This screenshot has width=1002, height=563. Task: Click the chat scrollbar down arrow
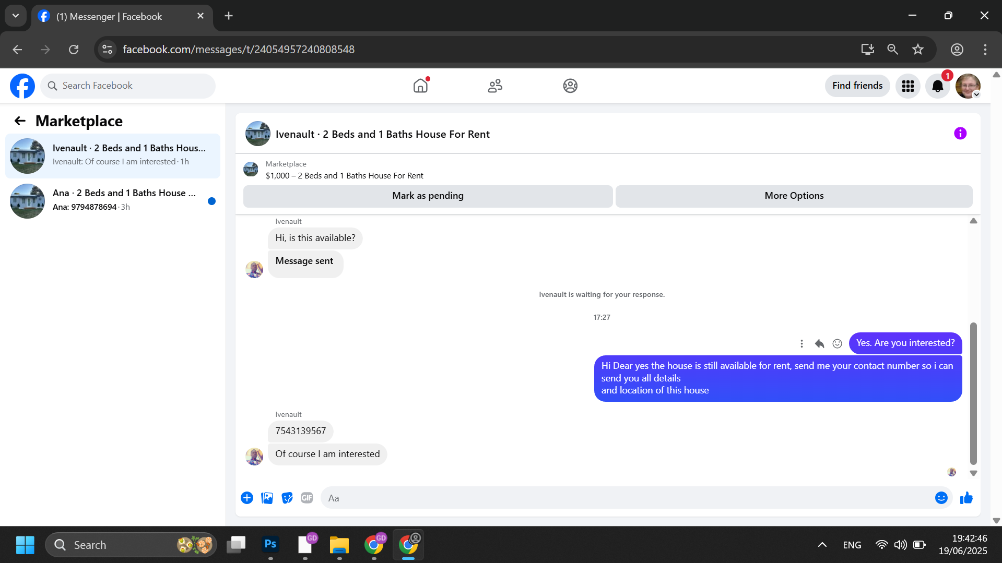tap(973, 473)
